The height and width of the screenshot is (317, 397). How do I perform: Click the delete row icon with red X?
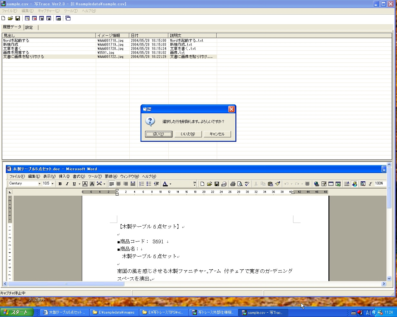(x=34, y=18)
